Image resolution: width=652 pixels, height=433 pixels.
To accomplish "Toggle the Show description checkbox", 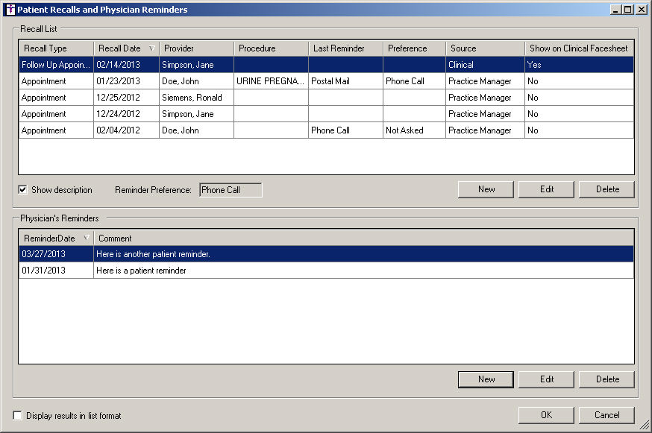I will click(22, 190).
